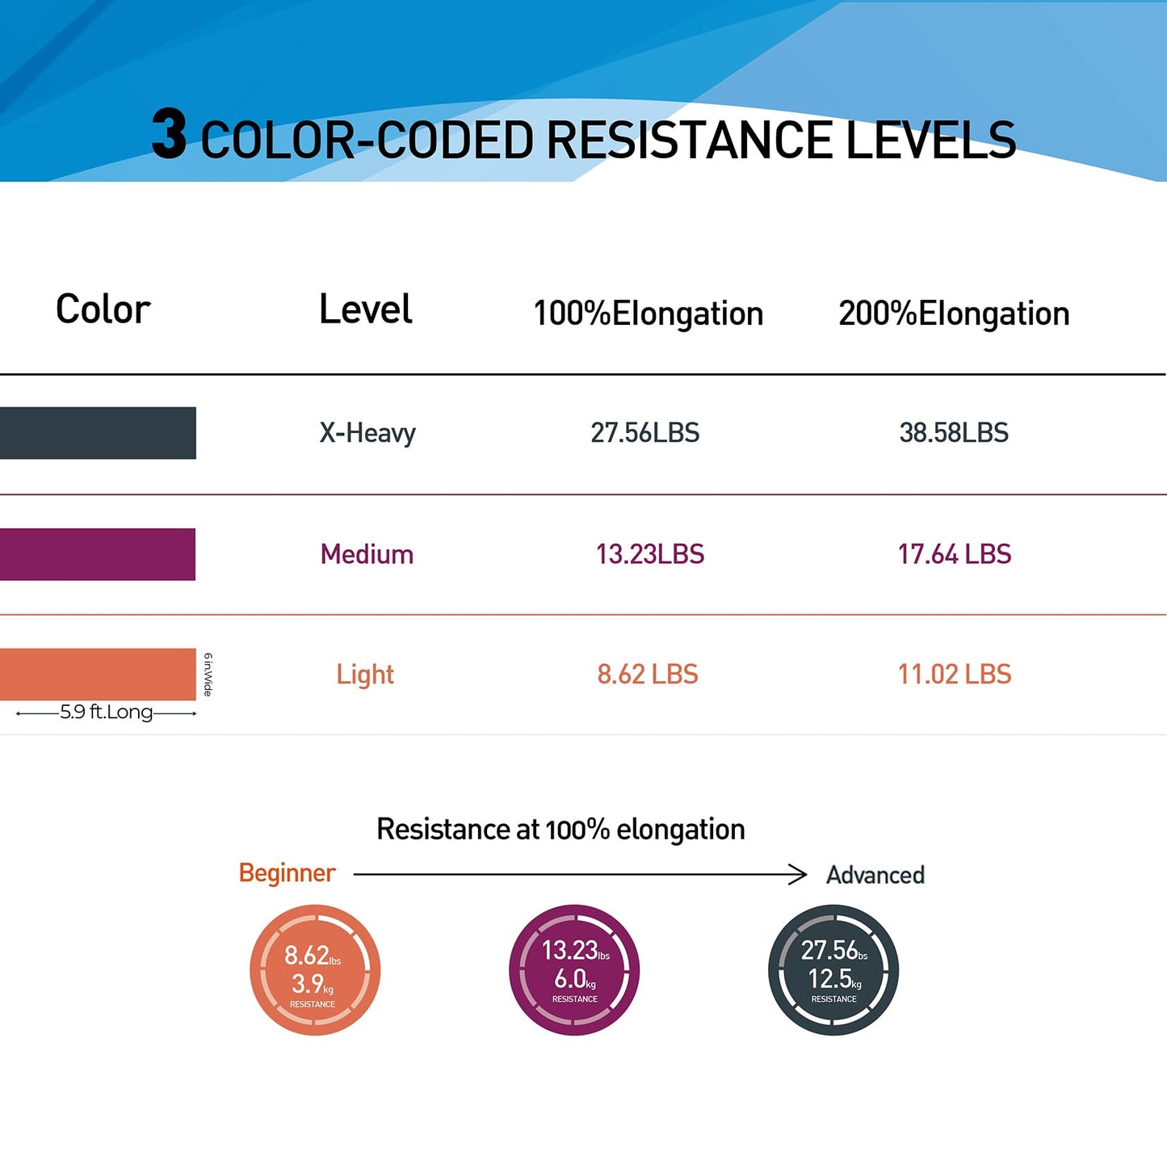Click the 11.02 LBS value

click(954, 675)
